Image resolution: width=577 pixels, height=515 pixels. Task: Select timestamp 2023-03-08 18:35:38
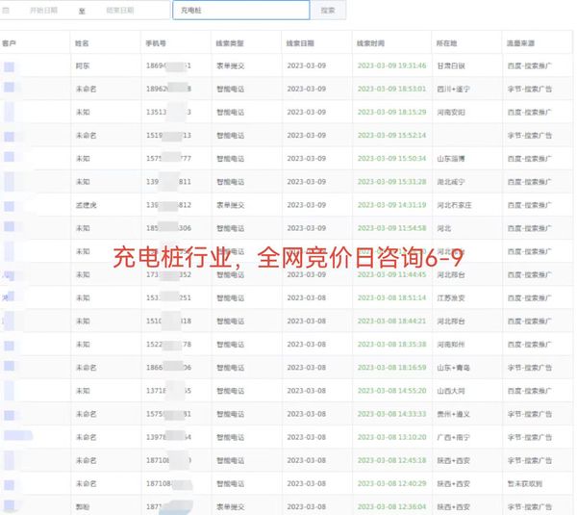pyautogui.click(x=392, y=345)
